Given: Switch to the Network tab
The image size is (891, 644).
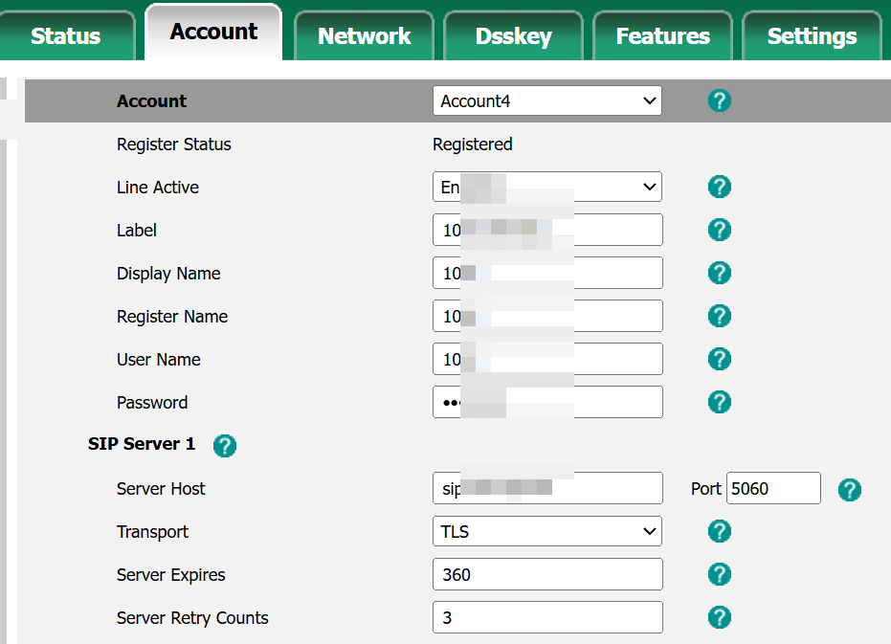Looking at the screenshot, I should [x=364, y=36].
